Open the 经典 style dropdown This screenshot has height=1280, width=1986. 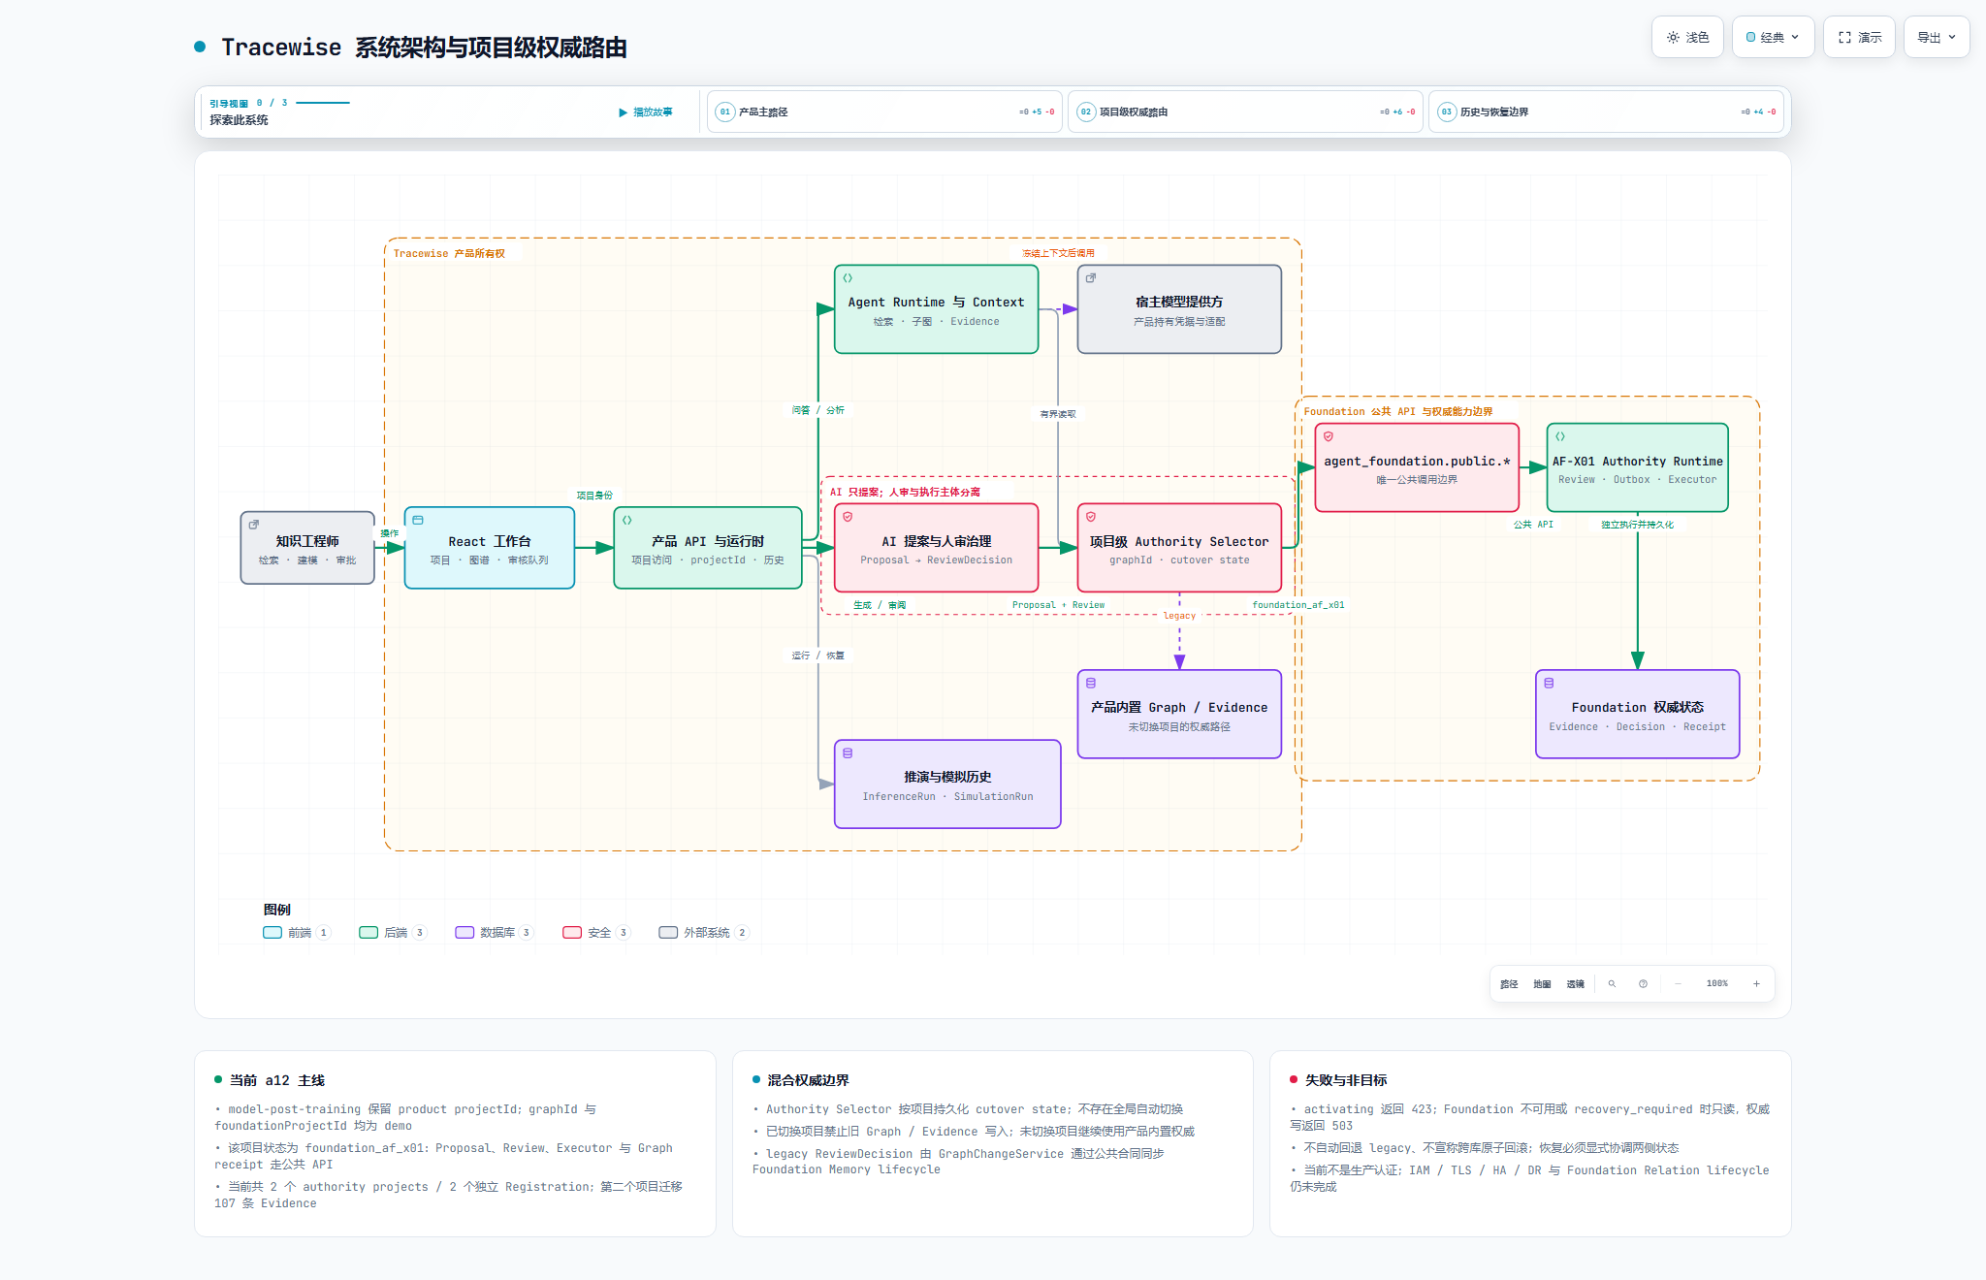coord(1773,37)
